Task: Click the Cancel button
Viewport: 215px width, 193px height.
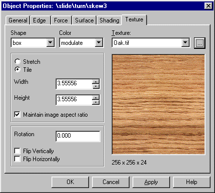Action: pos(110,182)
